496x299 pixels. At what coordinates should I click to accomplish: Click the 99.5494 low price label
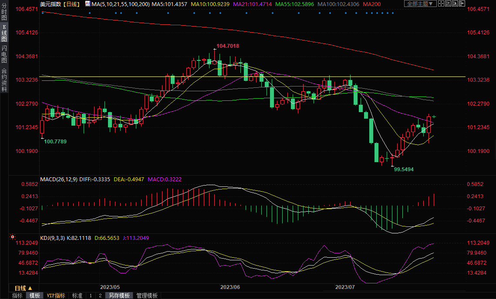404,169
